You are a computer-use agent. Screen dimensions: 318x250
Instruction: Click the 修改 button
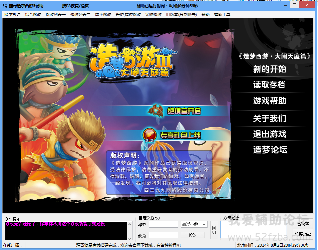point(193,235)
